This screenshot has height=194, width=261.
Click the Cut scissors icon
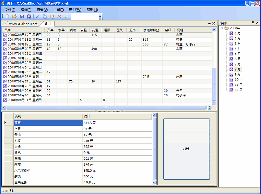[x=37, y=17]
